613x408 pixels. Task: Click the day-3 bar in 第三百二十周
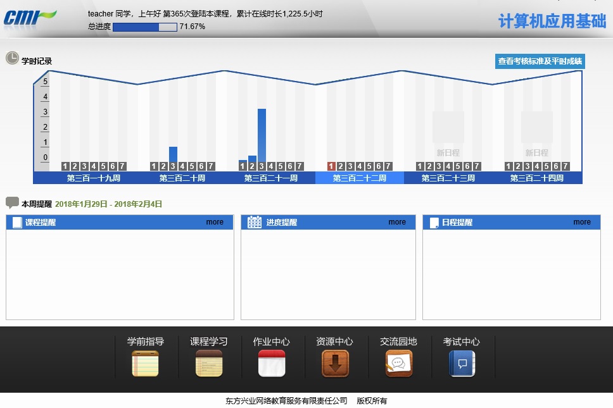point(173,154)
